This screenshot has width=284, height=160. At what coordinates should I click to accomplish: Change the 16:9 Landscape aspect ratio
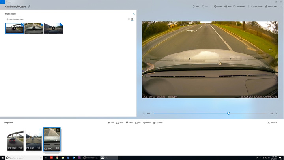coord(239,6)
